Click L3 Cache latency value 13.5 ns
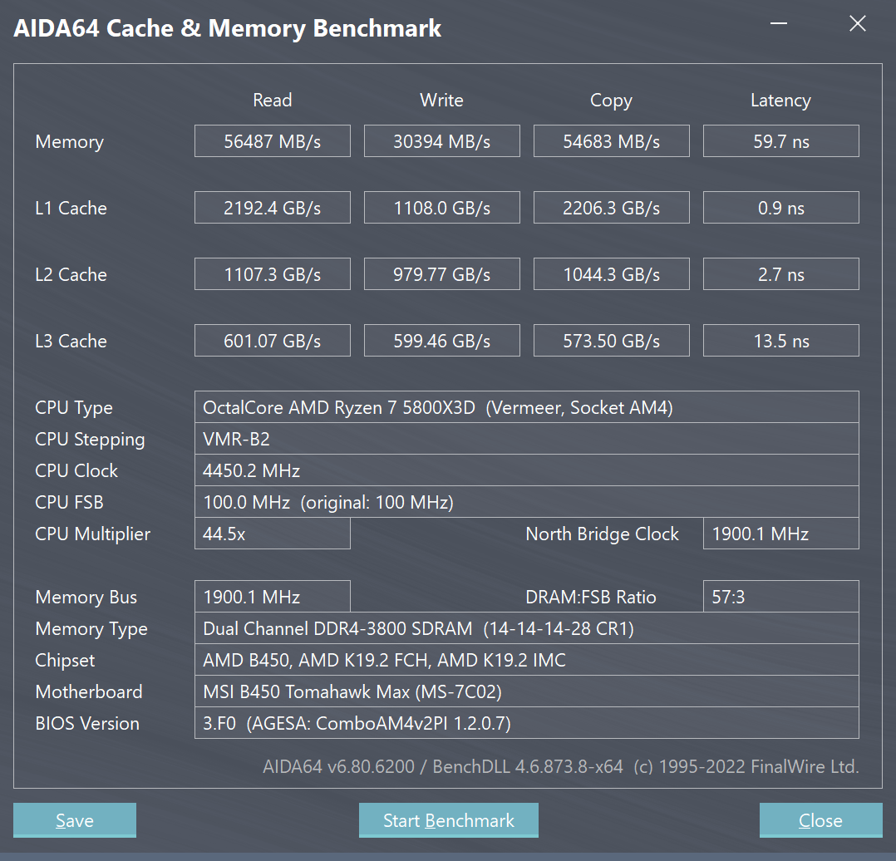 [x=781, y=341]
